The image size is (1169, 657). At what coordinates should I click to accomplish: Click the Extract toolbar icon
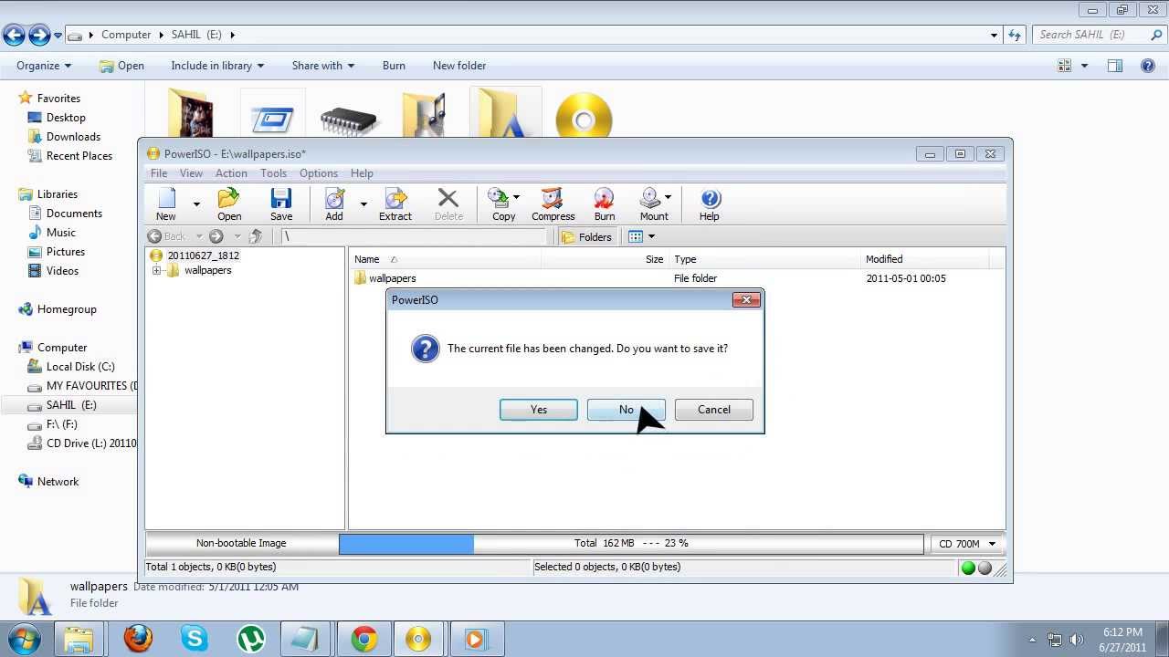click(395, 204)
